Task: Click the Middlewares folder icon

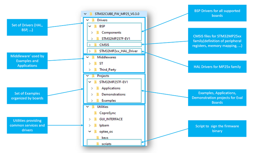Action: [x=93, y=57]
